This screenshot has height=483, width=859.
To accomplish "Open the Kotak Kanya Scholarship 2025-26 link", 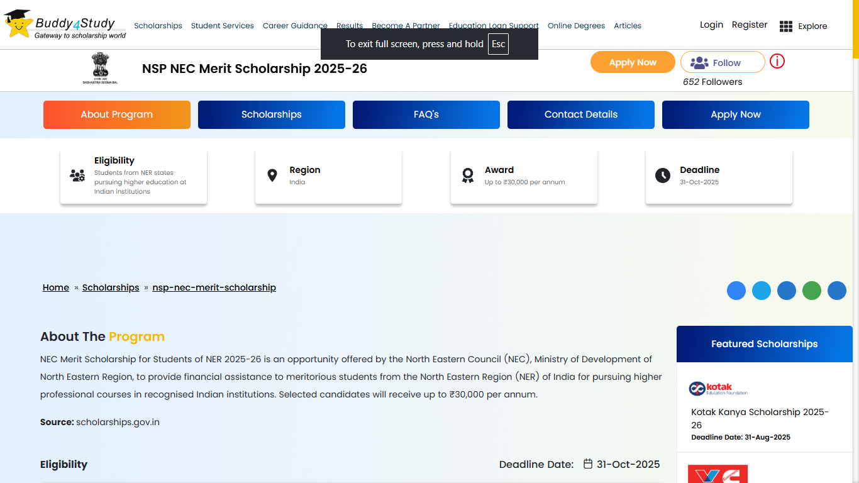I will click(760, 418).
